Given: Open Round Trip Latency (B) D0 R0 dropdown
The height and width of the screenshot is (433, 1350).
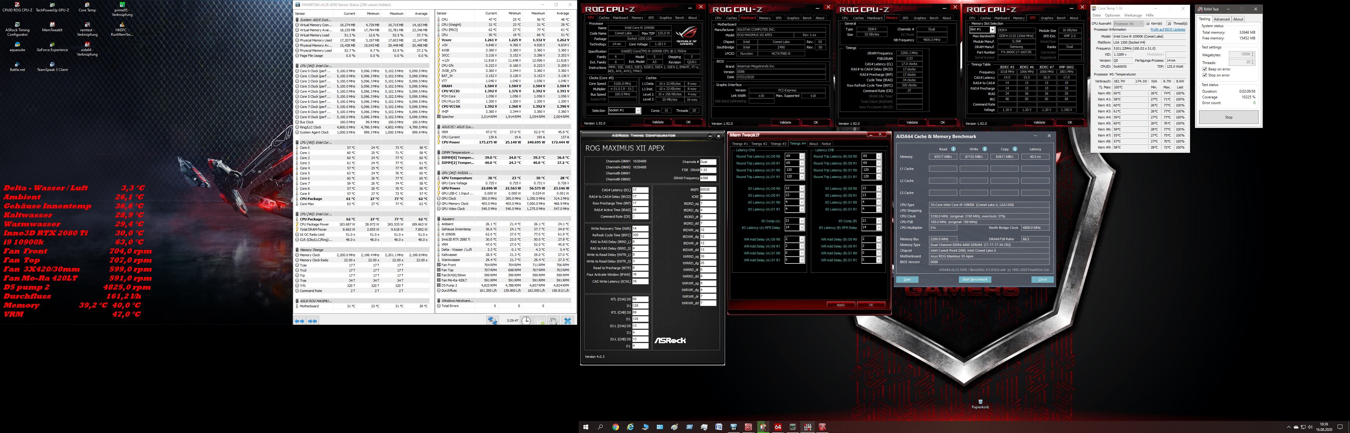Looking at the screenshot, I should click(871, 156).
